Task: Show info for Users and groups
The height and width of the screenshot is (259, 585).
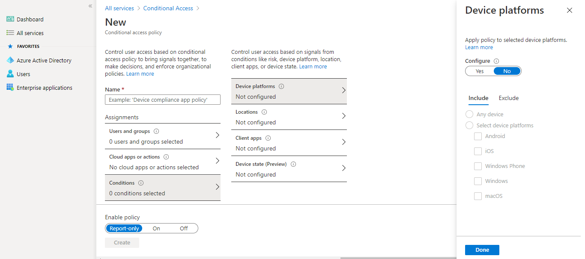Action: click(x=156, y=131)
